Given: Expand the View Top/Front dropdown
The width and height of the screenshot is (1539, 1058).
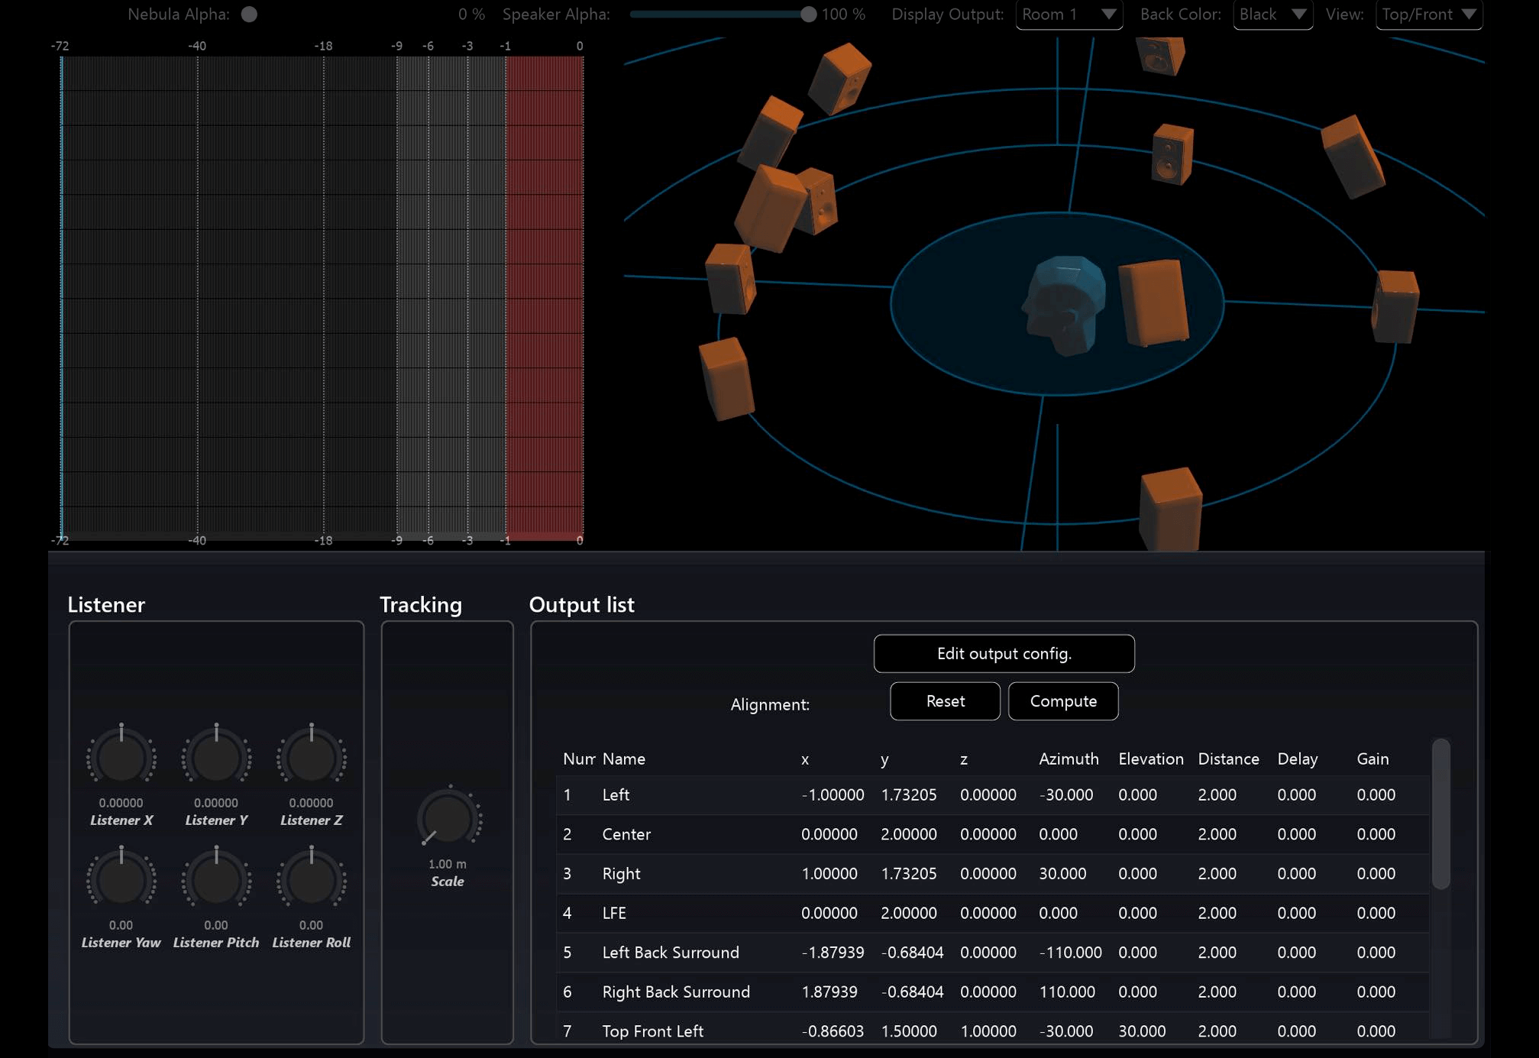Looking at the screenshot, I should pyautogui.click(x=1428, y=15).
